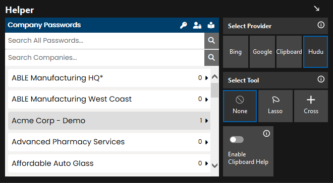Viewport: 333px width, 183px height.
Task: Expand Affordable Auto Glass entry arrow
Action: click(206, 163)
